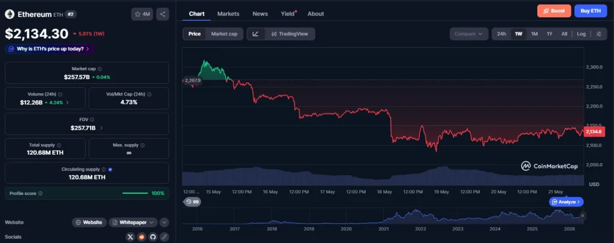Click the Vol/Mkt Cap (24h) info icon
Screen dimensions: 614x243
(149, 94)
